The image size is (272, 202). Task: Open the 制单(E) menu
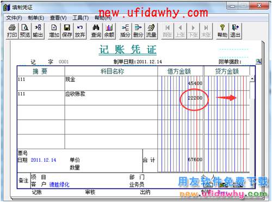point(36,18)
